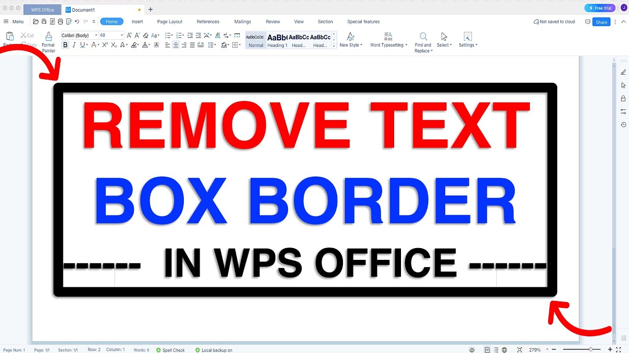This screenshot has width=629, height=353.
Task: Click the Free trial button
Action: pos(600,8)
